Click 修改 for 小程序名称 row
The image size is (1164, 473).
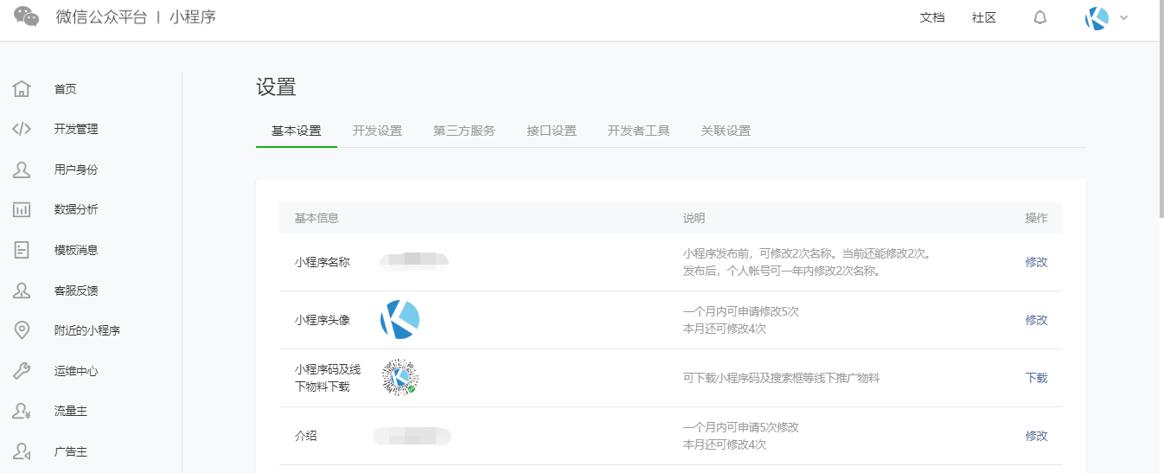click(x=1036, y=262)
